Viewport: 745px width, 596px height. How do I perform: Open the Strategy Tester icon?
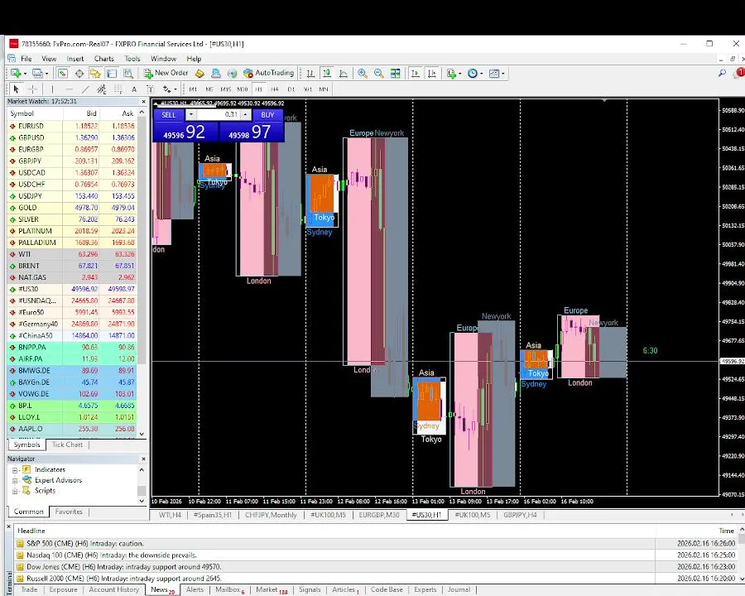click(127, 73)
